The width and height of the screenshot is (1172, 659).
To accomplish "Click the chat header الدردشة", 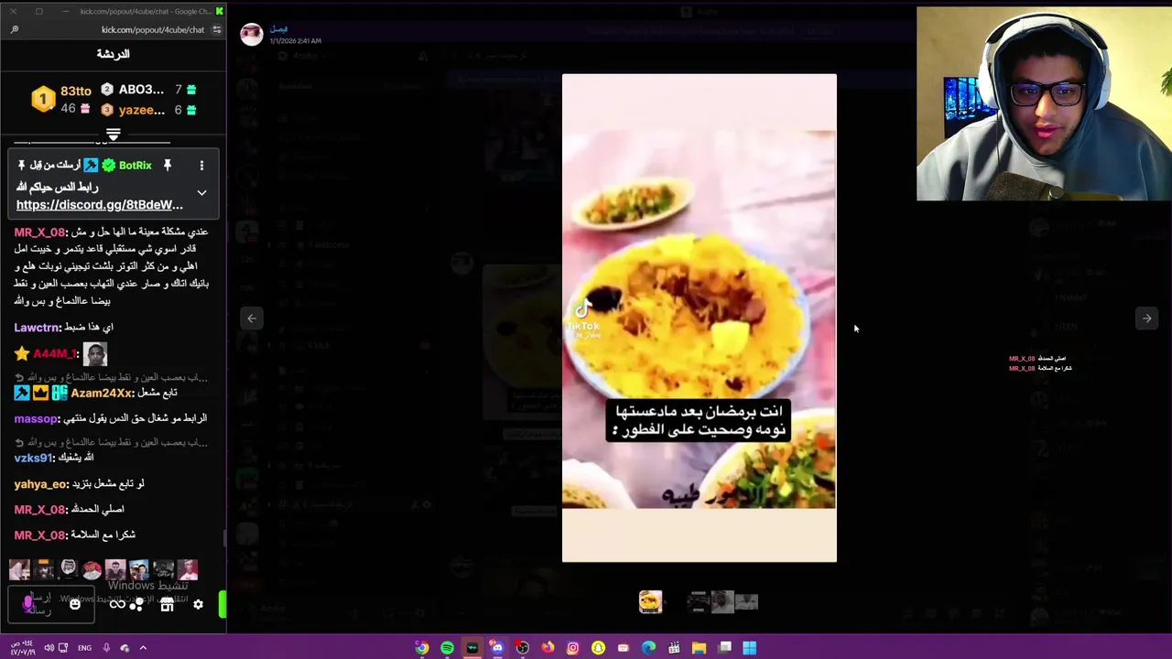I will click(114, 54).
